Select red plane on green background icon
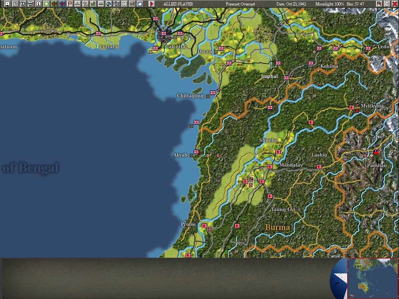Viewport: 399px width, 299px height. pos(54,4)
